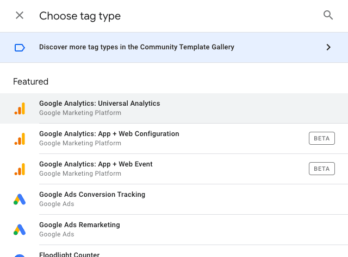The height and width of the screenshot is (257, 348).
Task: Click the Google Ads Conversion Tracking icon
Action: pyautogui.click(x=20, y=200)
